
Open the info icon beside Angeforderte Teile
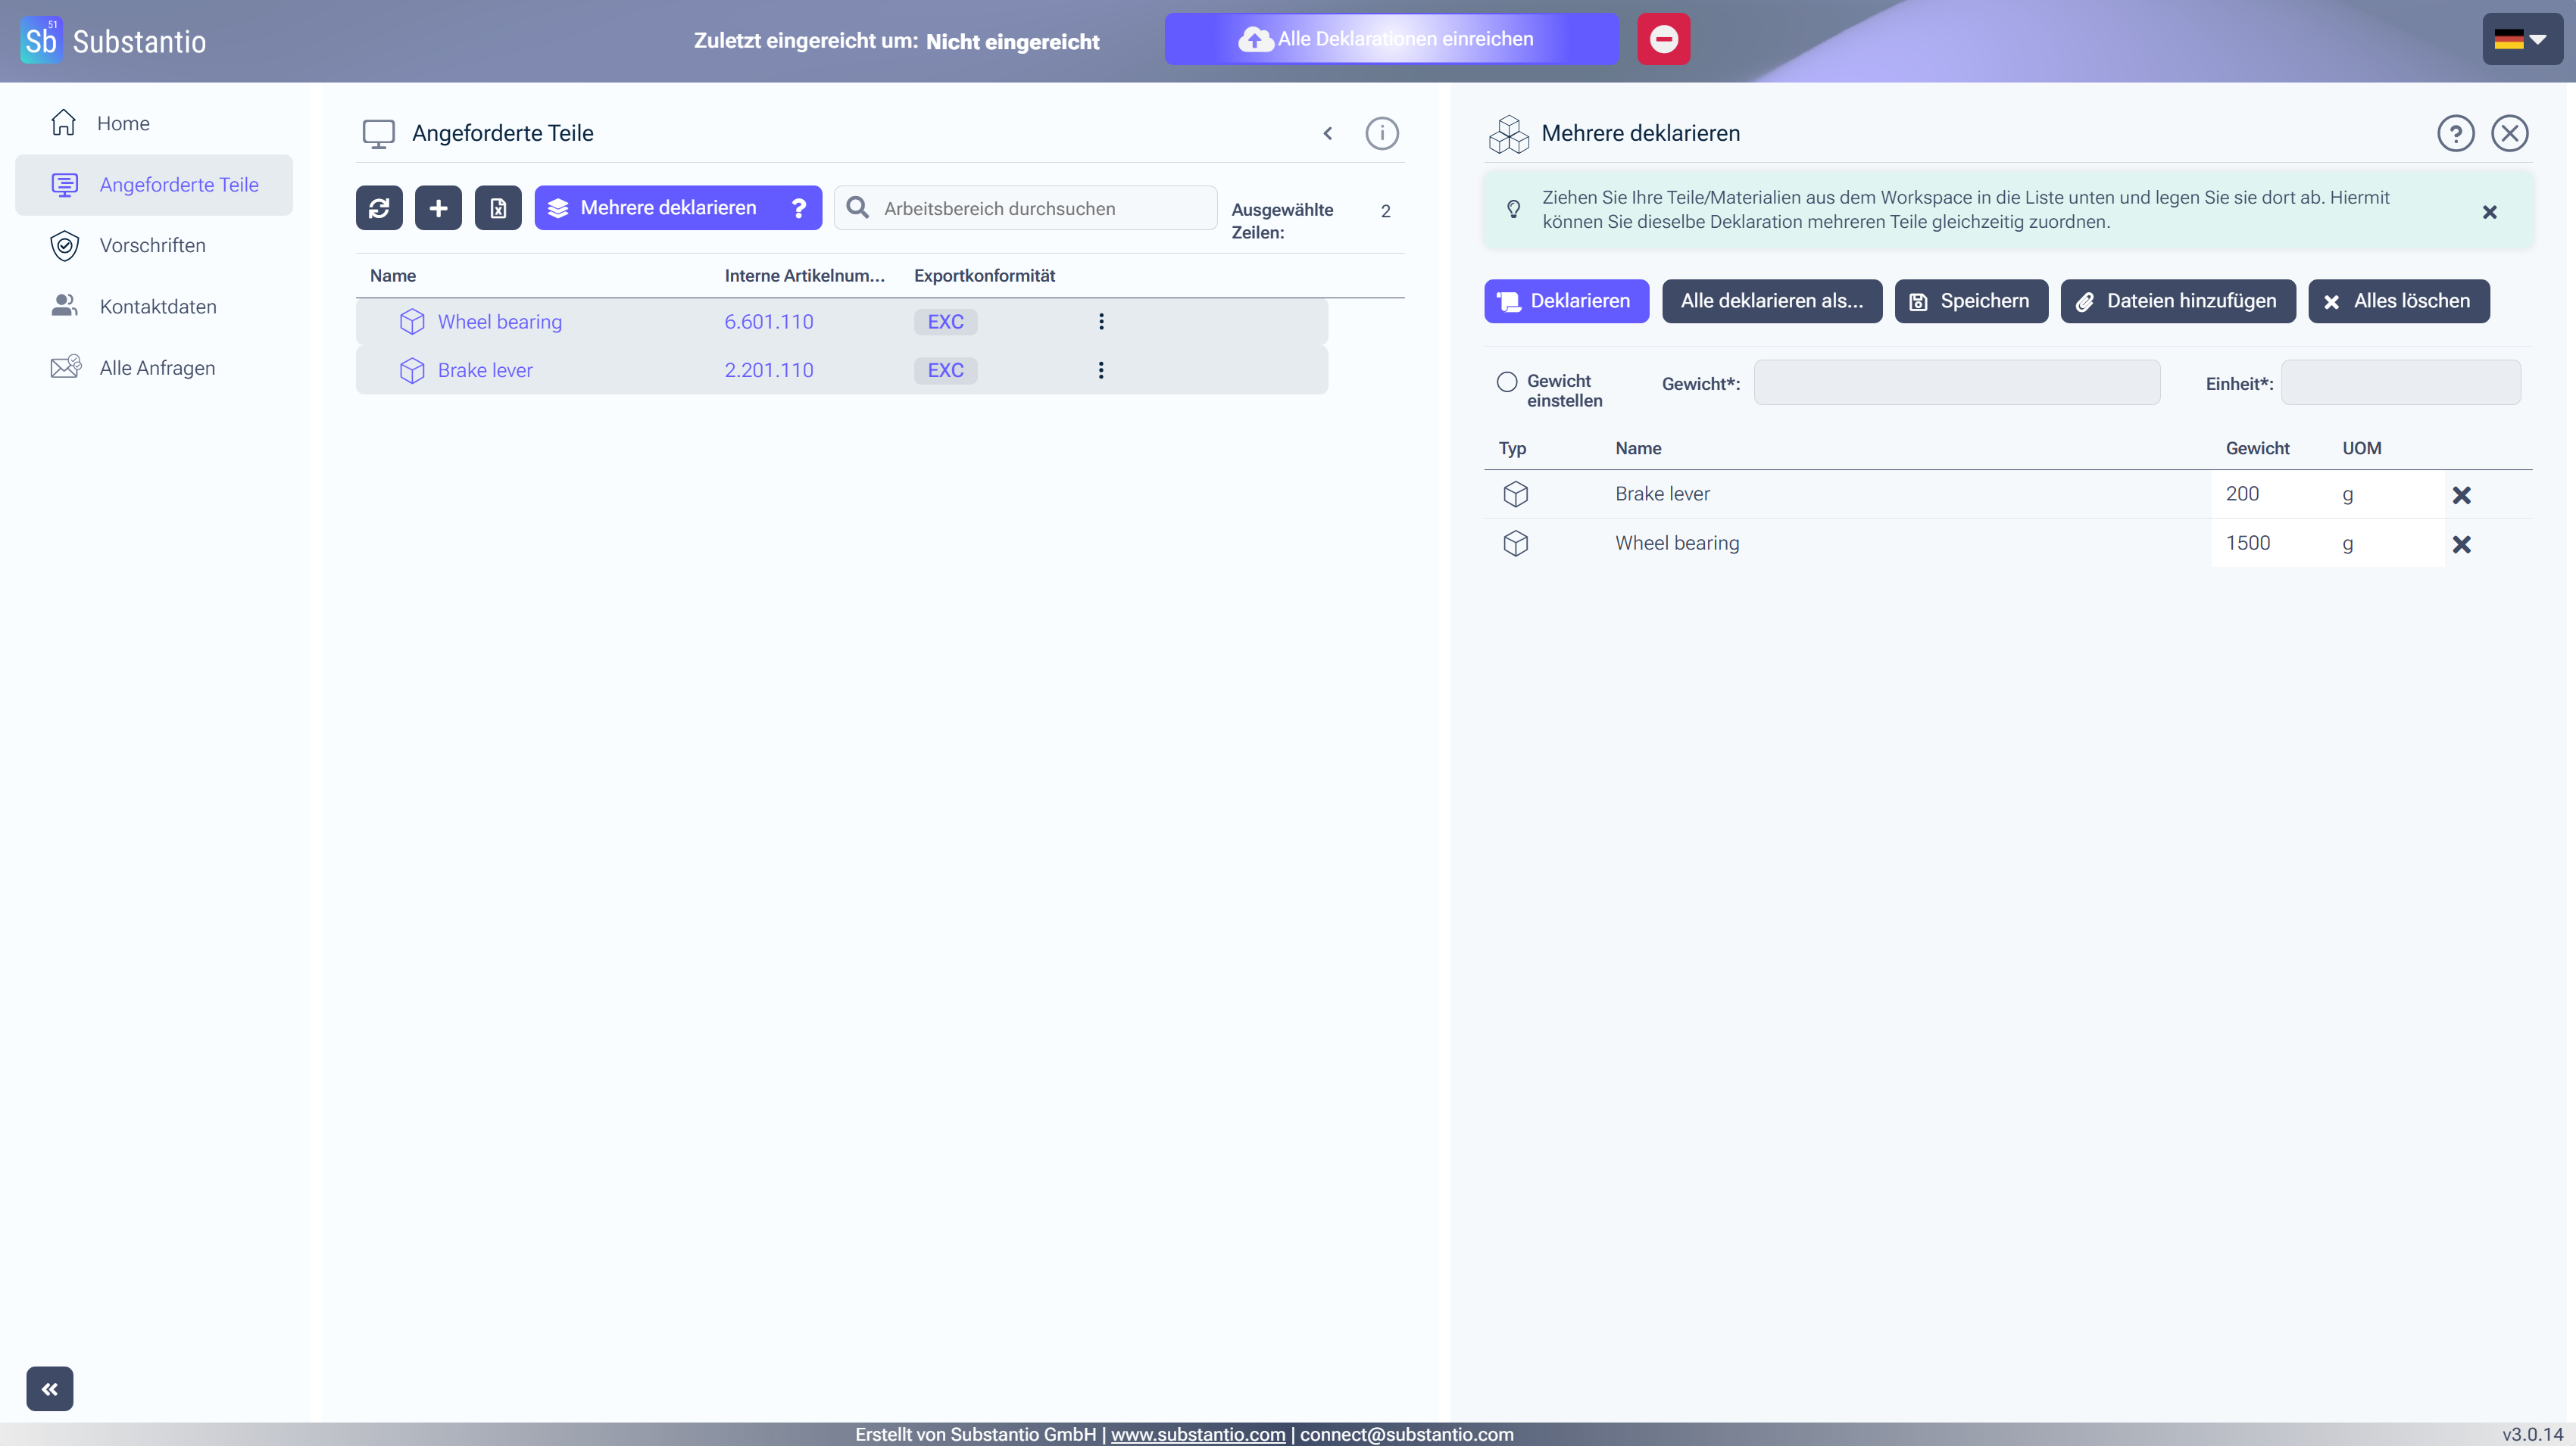click(1381, 133)
